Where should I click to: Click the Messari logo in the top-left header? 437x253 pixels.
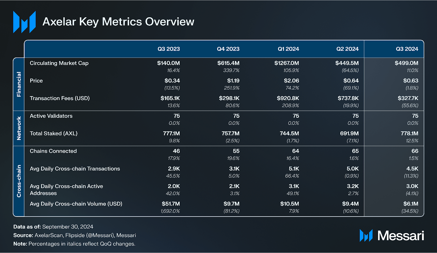[x=24, y=22]
